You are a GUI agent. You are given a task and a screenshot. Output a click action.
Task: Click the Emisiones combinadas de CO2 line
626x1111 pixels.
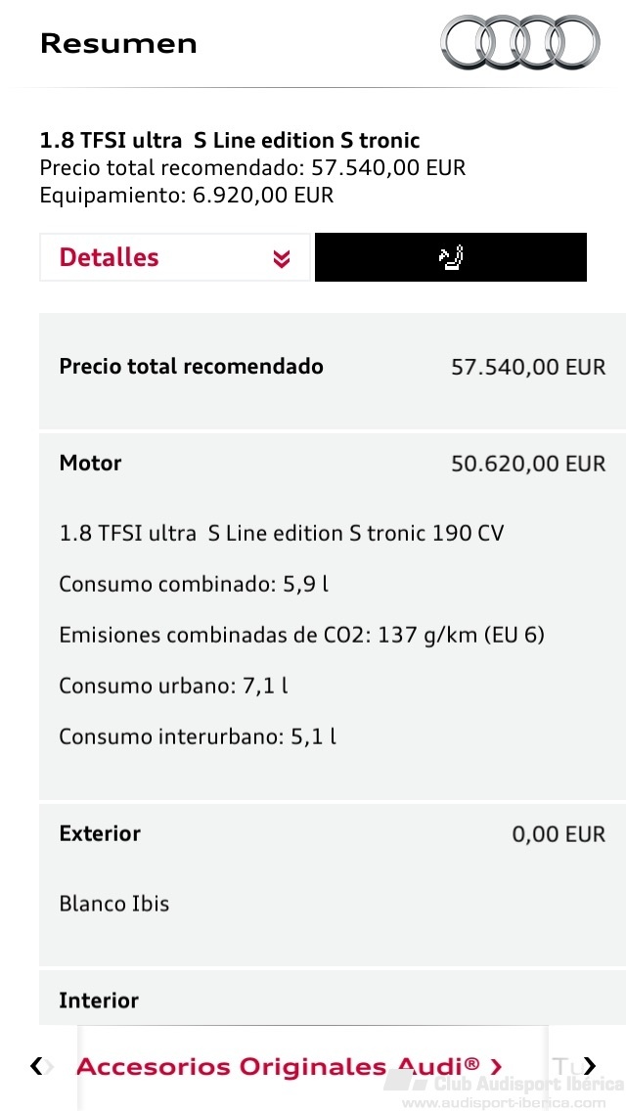[301, 635]
